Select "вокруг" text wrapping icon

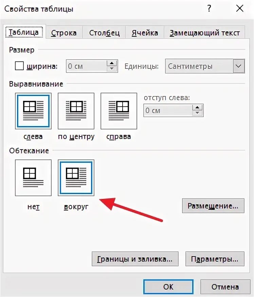(76, 178)
